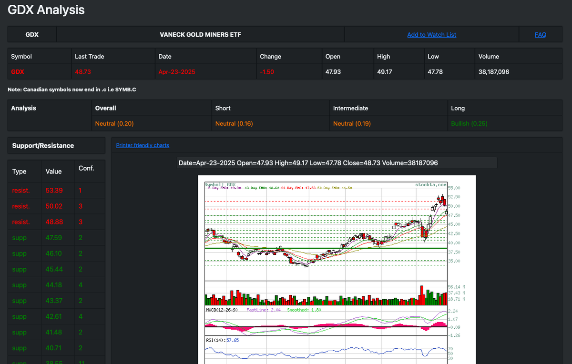This screenshot has width=572, height=364.
Task: Click support value 41.48
Action: (x=54, y=332)
